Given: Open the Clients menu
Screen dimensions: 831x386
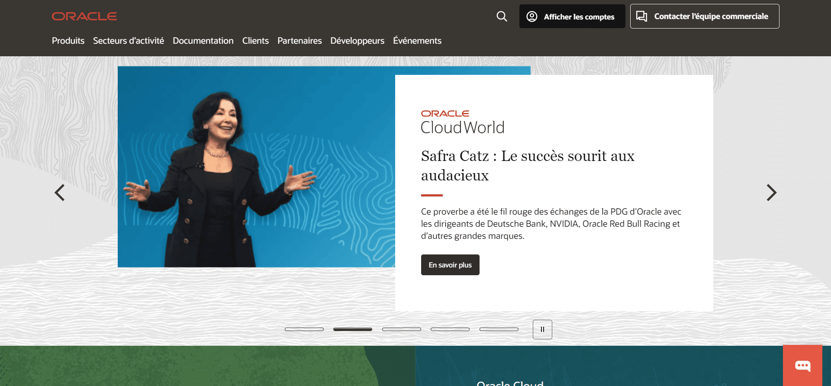Looking at the screenshot, I should click(x=255, y=41).
